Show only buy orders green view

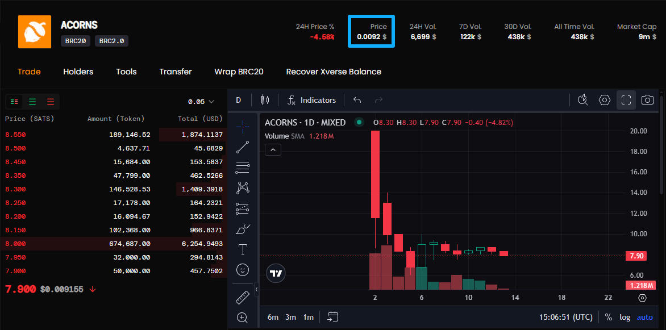point(32,102)
